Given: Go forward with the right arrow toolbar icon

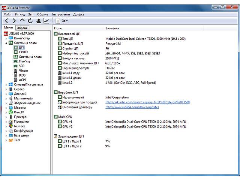Looking at the screenshot, I should 14,21.
